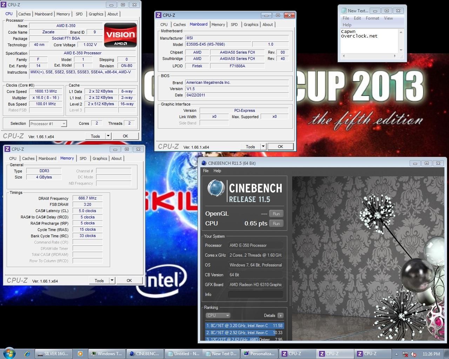
Task: Click the Cinebench CPU score 0.65 pts
Action: tap(256, 223)
